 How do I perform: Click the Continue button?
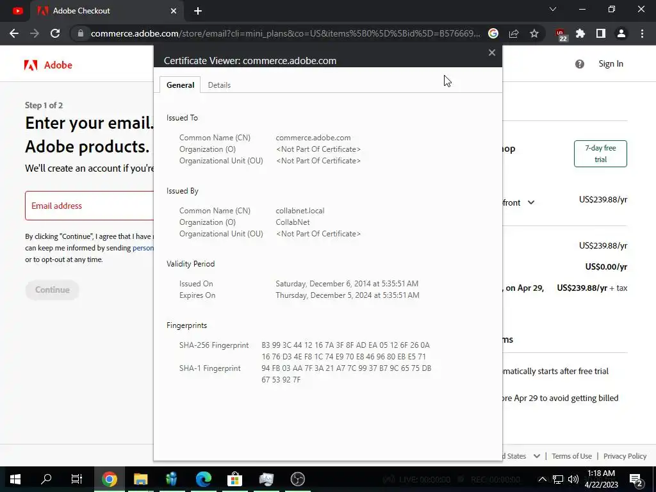click(53, 290)
